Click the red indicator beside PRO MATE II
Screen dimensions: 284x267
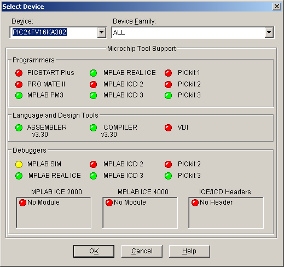pos(19,84)
